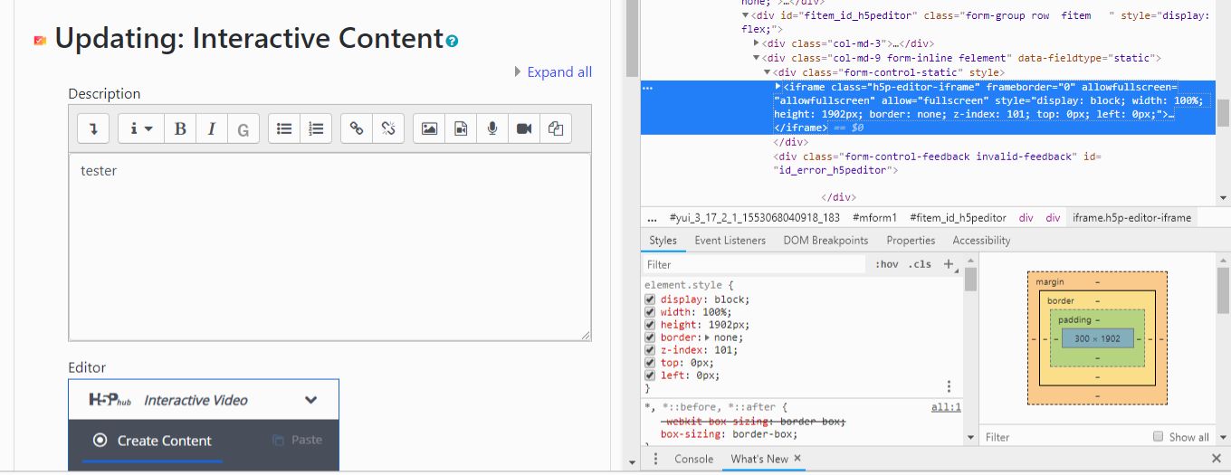Insert an image into the description

click(429, 128)
